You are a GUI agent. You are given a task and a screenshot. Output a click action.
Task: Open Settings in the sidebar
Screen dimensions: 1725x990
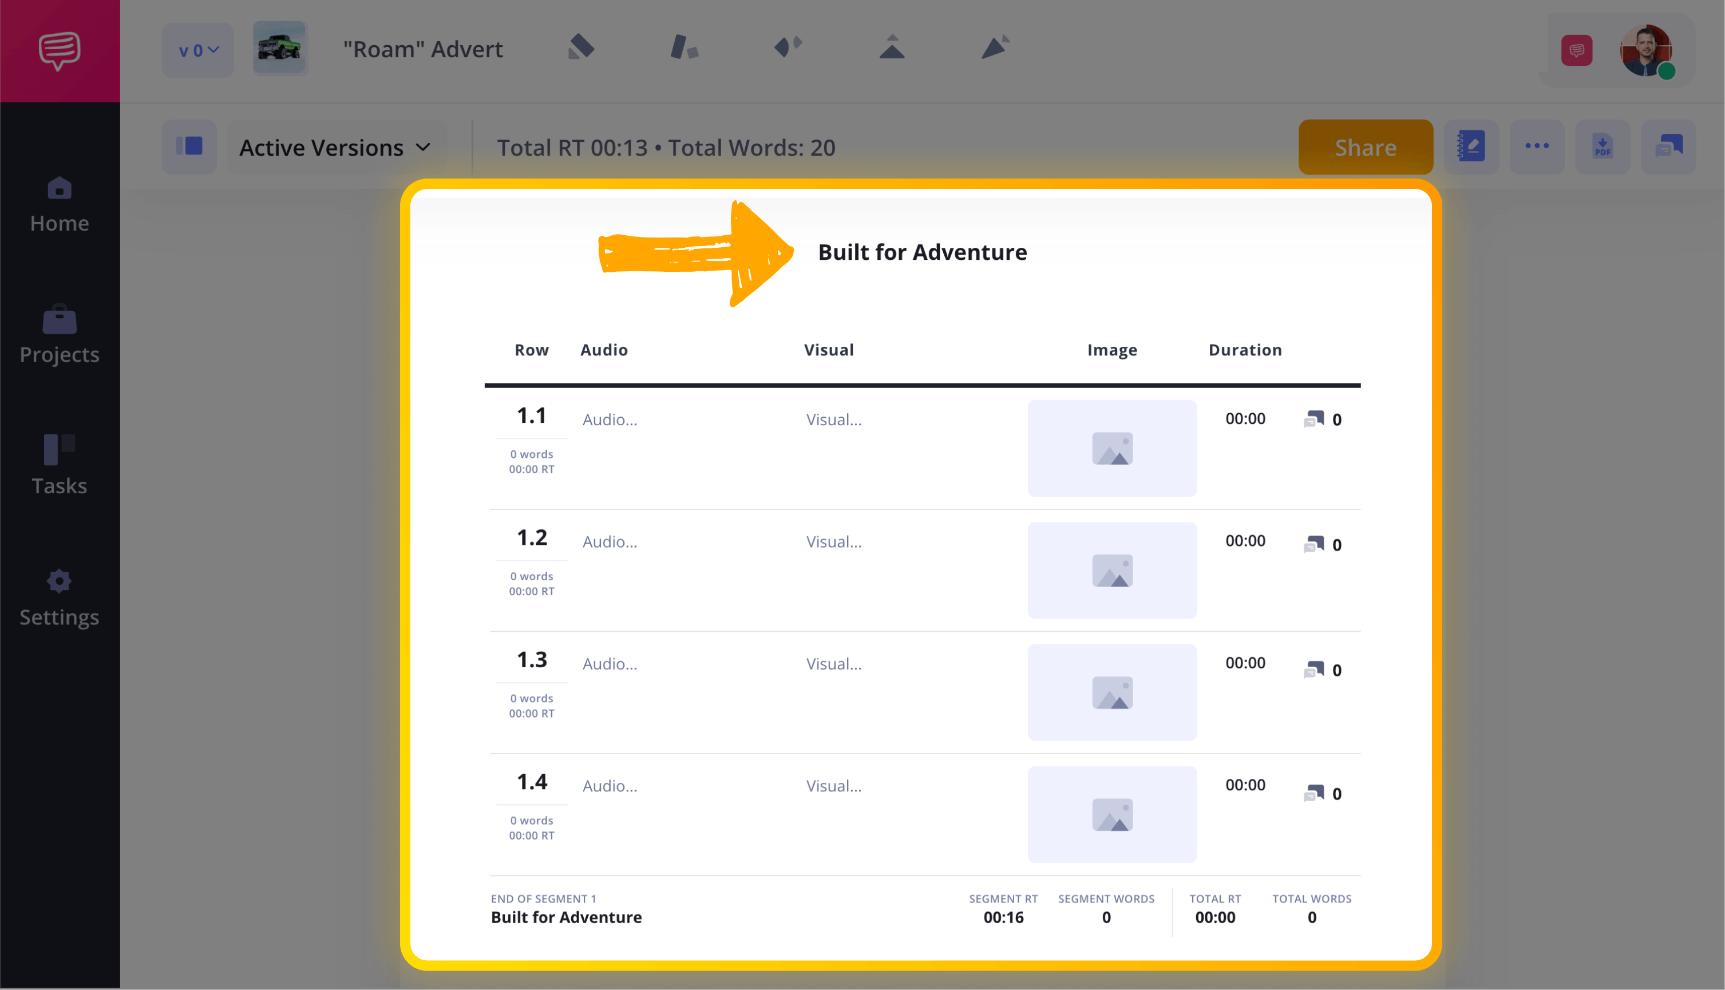[x=60, y=599]
